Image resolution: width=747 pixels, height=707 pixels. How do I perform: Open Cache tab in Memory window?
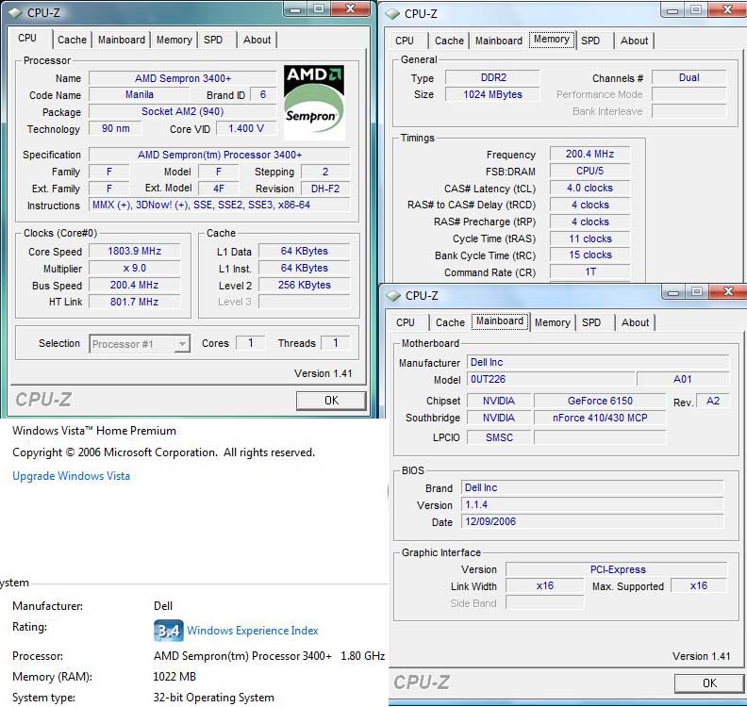click(449, 41)
